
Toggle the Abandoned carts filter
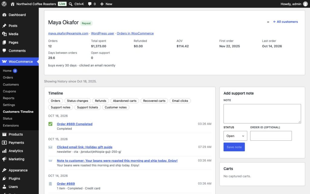(x=124, y=101)
